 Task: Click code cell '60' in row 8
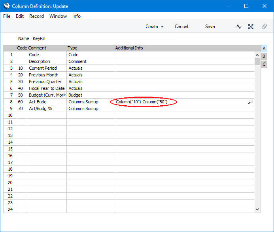click(21, 102)
